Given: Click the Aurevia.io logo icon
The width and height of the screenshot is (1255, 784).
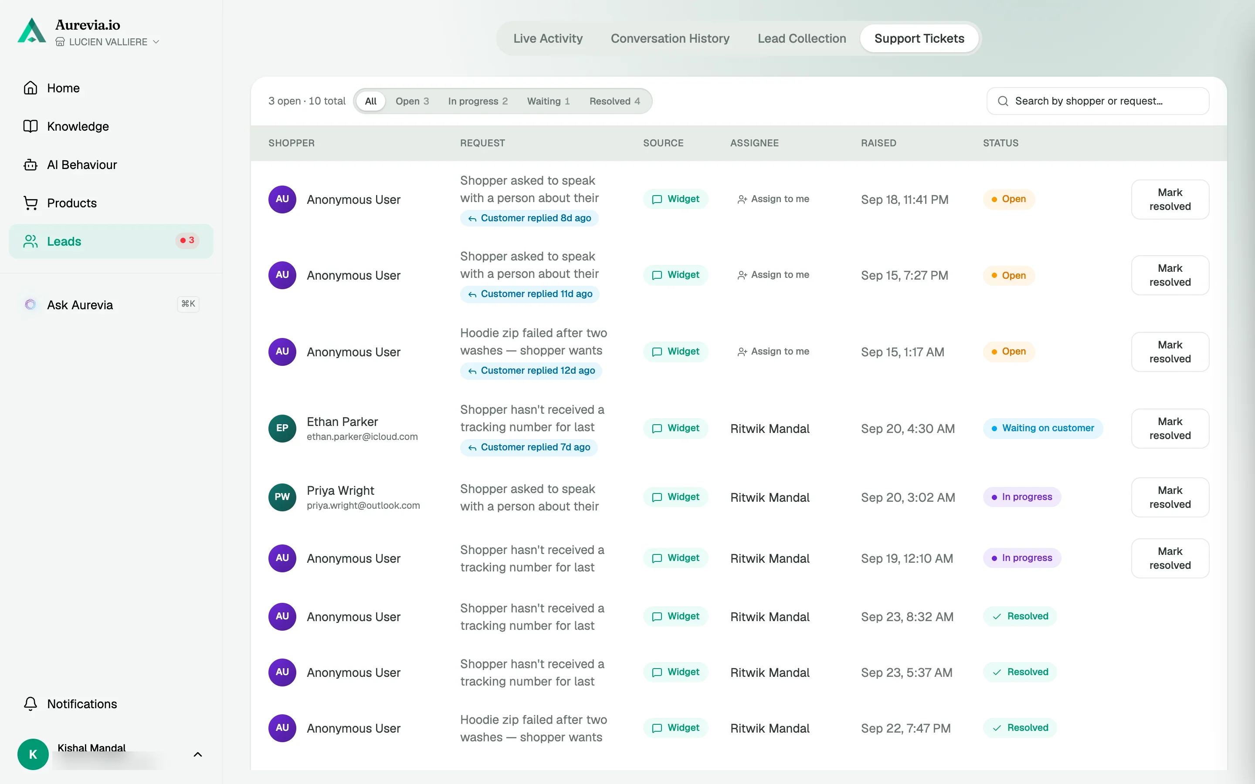Looking at the screenshot, I should tap(32, 30).
